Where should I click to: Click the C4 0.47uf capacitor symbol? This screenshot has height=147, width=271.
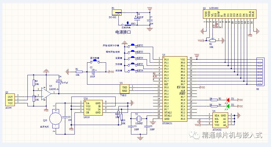coord(59,81)
